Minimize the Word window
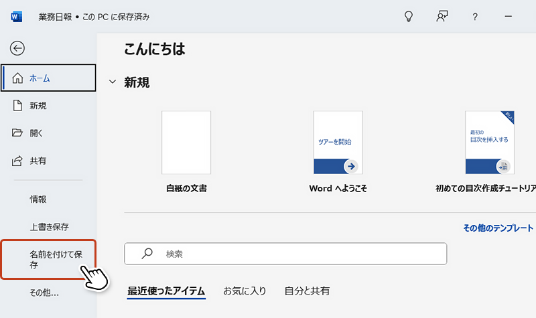Viewport: 536px width, 318px height. click(509, 16)
